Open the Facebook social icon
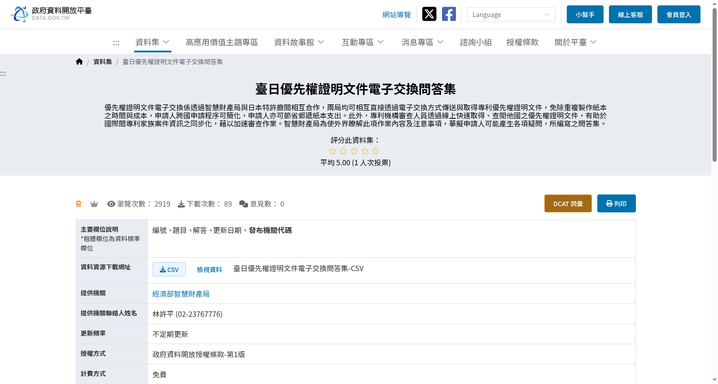Screen dimensions: 718x384 (449, 14)
